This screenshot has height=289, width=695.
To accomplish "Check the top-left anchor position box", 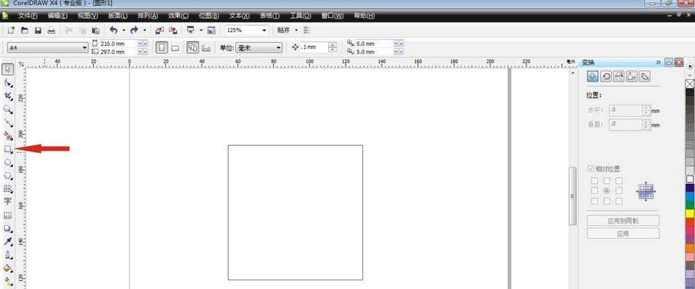I will point(594,181).
